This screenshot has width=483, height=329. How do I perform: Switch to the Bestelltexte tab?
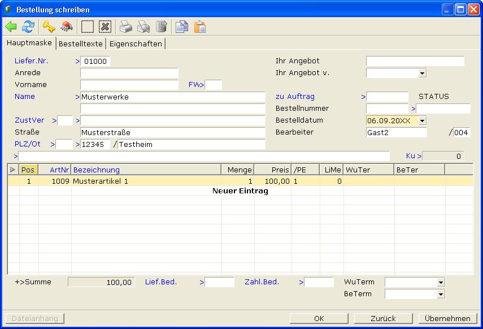click(x=81, y=44)
